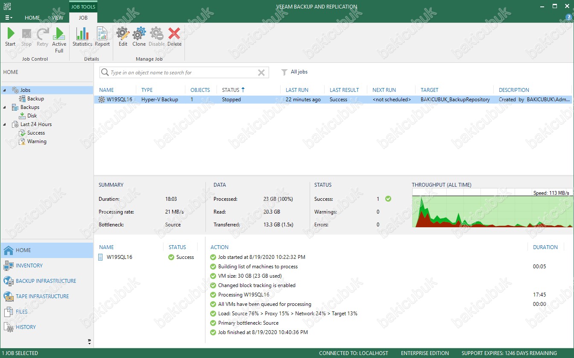Select Success under Last 24 Hours

pos(36,133)
